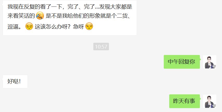Click the words 我现在反复的看了一下
This screenshot has width=222, height=112.
pos(35,7)
